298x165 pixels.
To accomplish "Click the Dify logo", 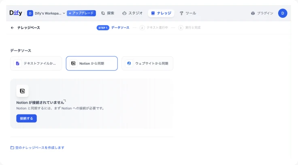I will 17,13.
